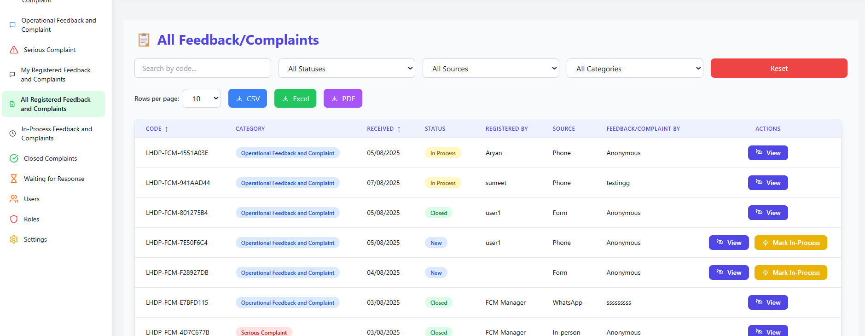This screenshot has height=336, width=865.
Task: Go to Operational Feedback and Complaint page
Action: [x=58, y=25]
